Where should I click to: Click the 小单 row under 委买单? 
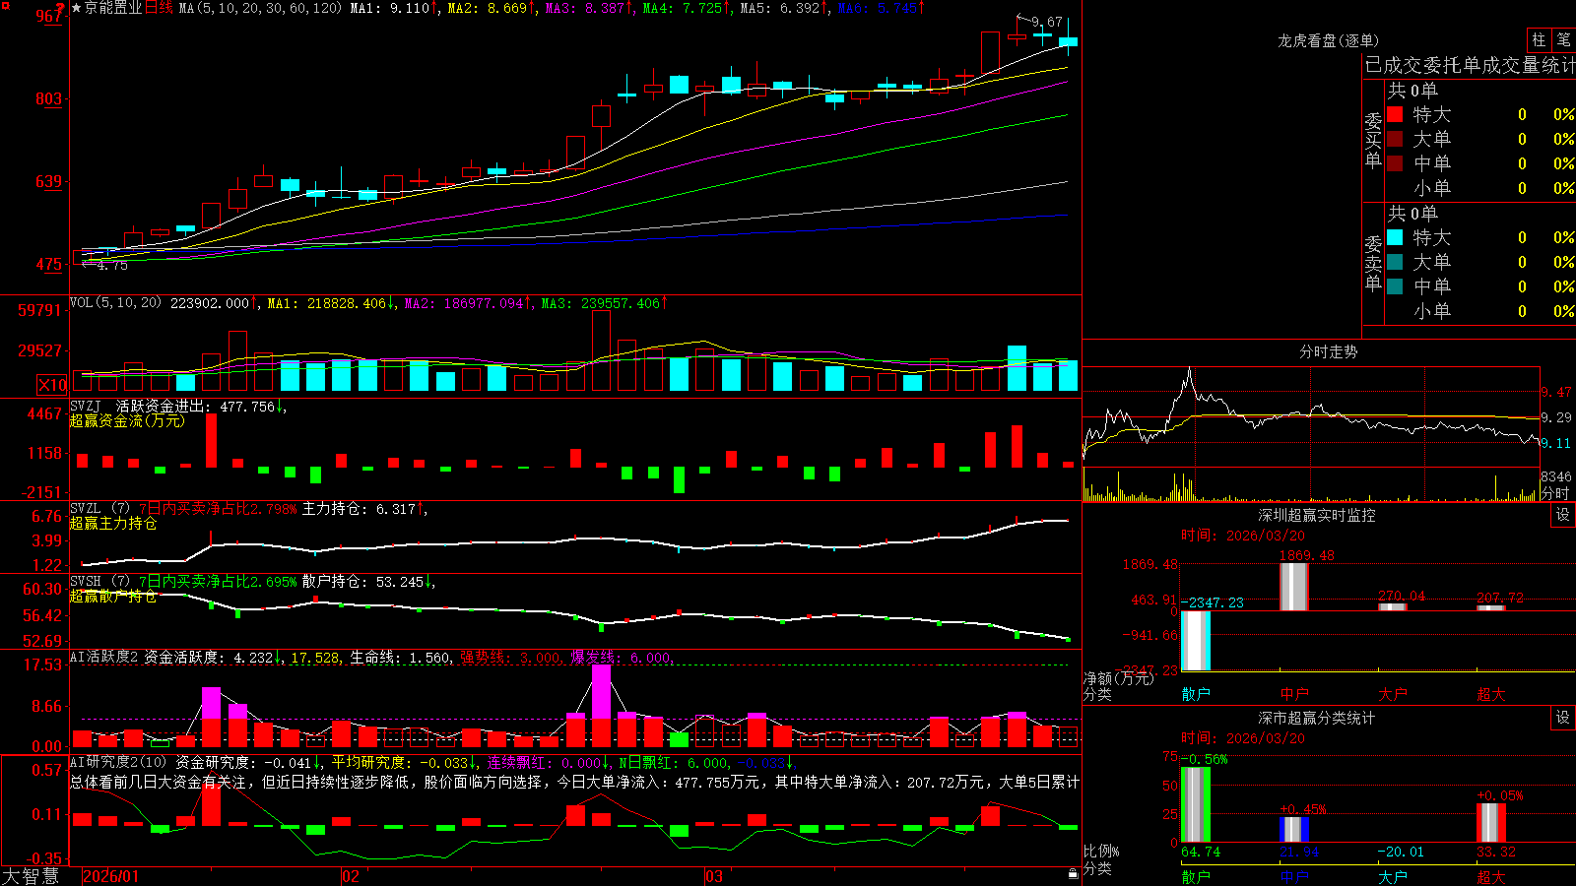(1479, 187)
